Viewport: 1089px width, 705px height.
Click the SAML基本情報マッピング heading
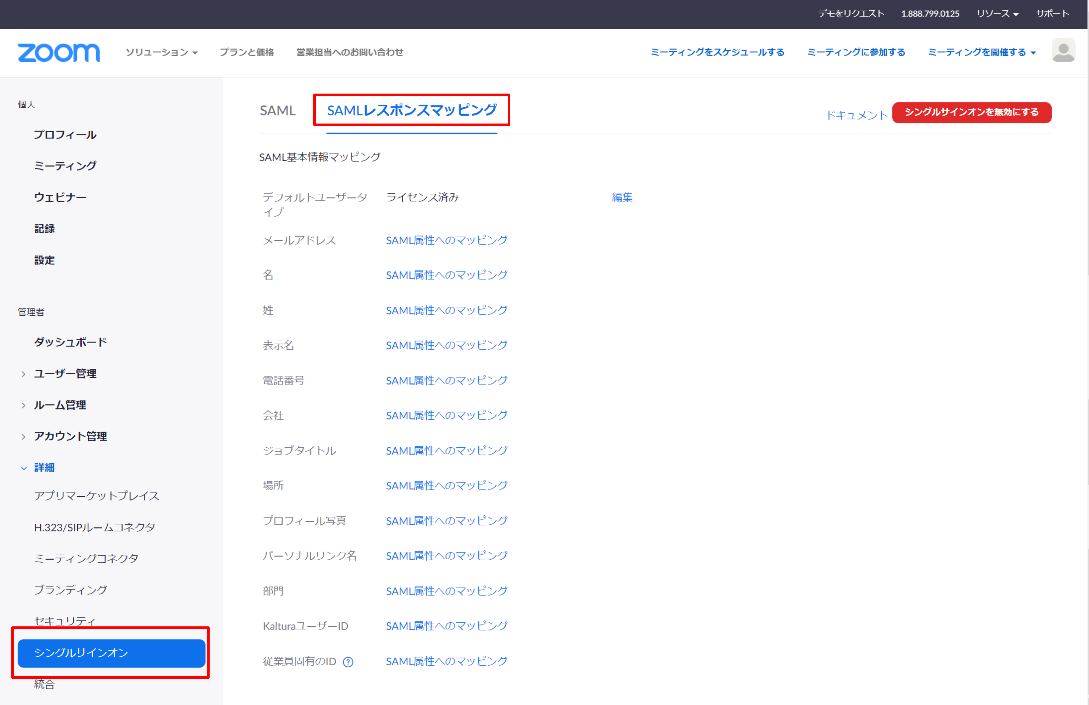(319, 157)
